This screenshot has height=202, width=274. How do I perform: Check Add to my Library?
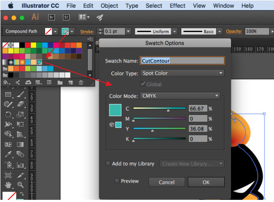108,163
